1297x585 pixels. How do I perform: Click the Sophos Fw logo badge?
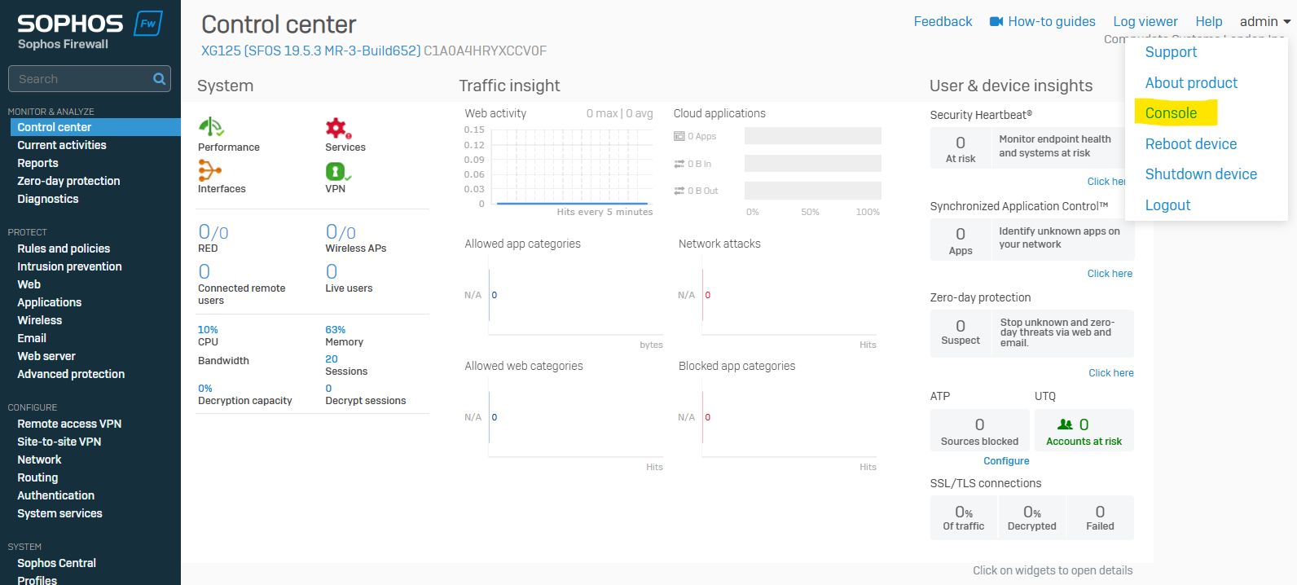pyautogui.click(x=148, y=24)
